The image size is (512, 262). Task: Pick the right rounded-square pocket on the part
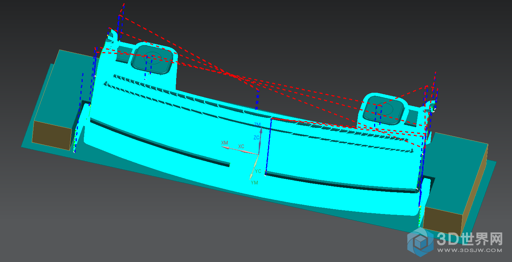[383, 110]
